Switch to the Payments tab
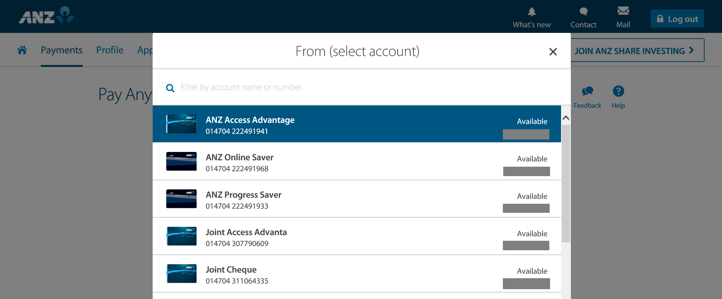722x299 pixels. pyautogui.click(x=62, y=50)
